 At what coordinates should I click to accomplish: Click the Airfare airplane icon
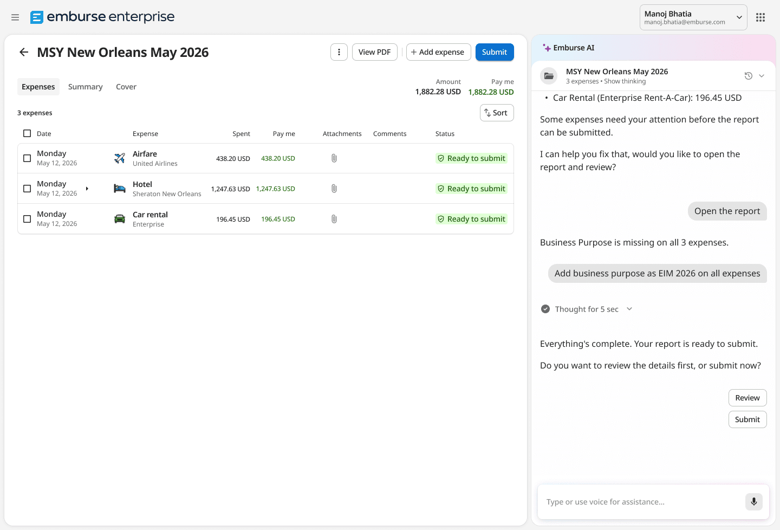click(120, 158)
